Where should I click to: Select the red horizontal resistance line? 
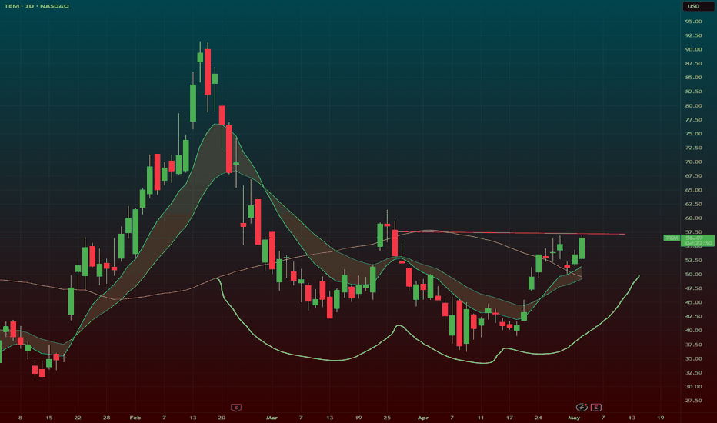tap(511, 233)
